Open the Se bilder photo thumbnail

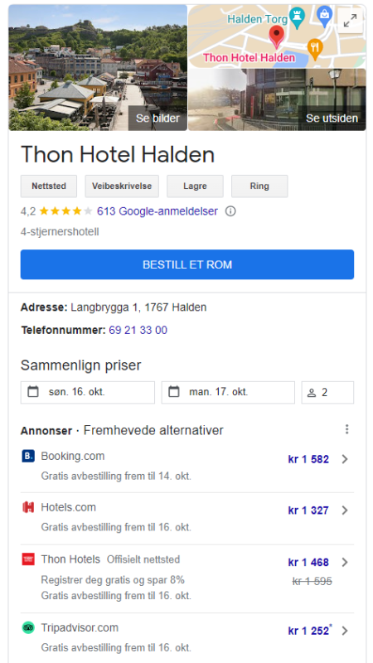click(98, 68)
